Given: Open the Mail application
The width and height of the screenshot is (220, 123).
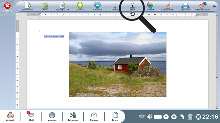Looking at the screenshot, I should pyautogui.click(x=31, y=117).
